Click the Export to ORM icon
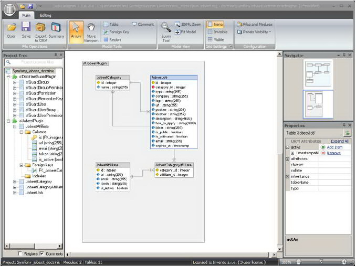Image resolution: width=356 pixels, height=267 pixels. click(x=40, y=29)
